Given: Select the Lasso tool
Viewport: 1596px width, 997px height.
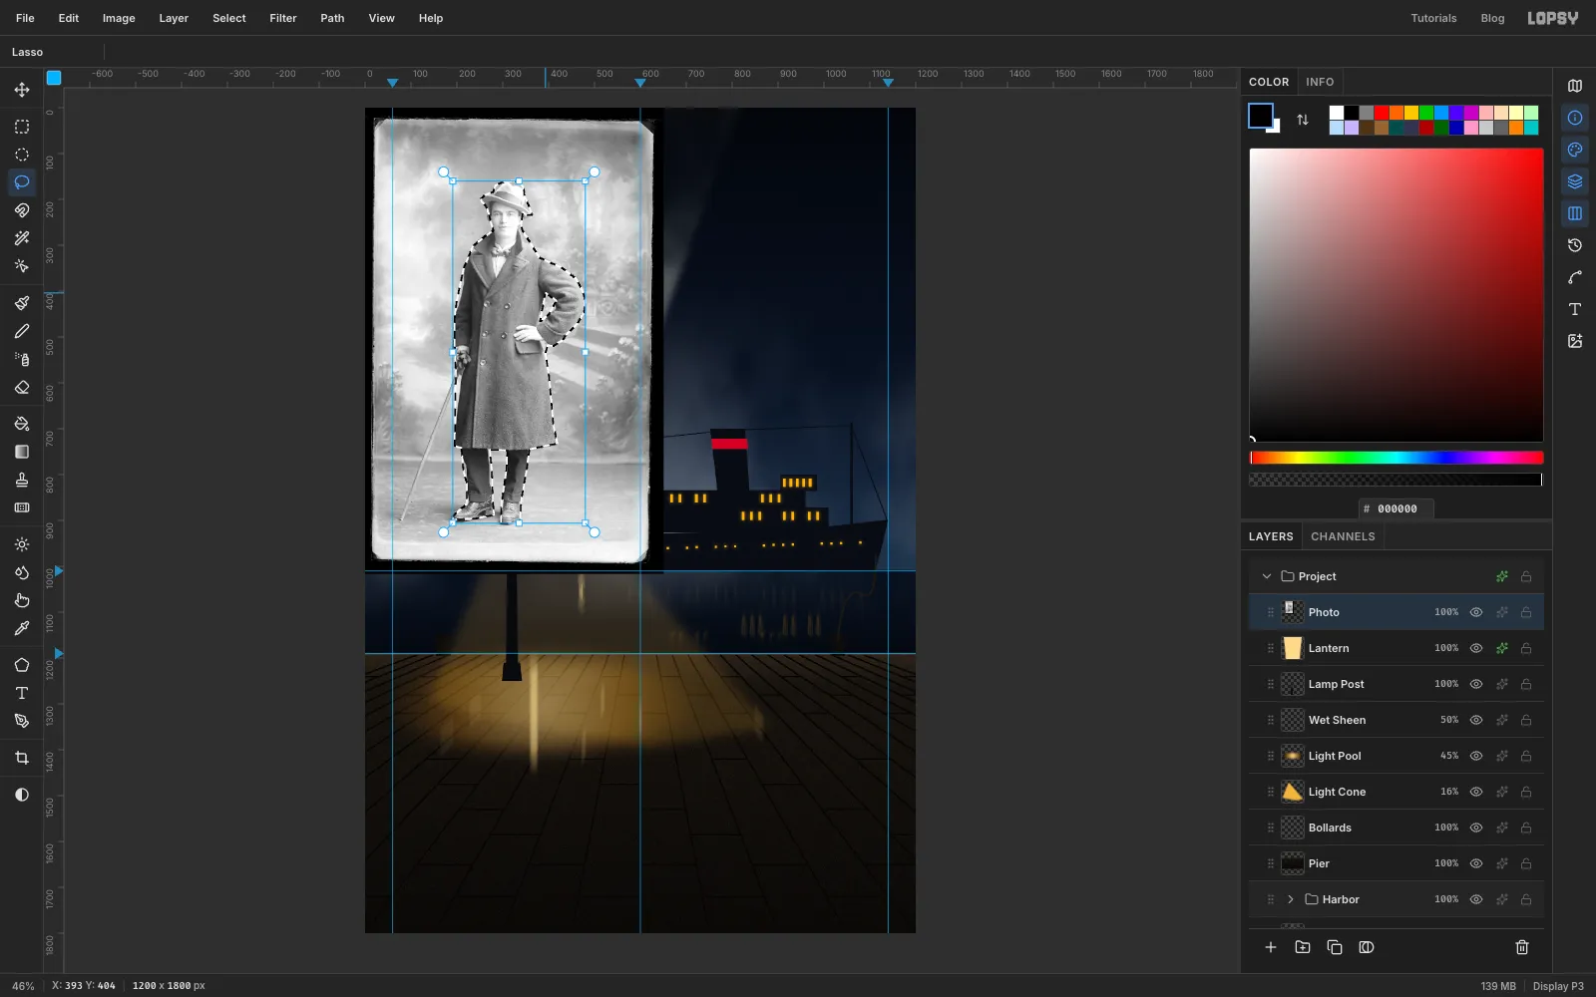Looking at the screenshot, I should pos(22,182).
